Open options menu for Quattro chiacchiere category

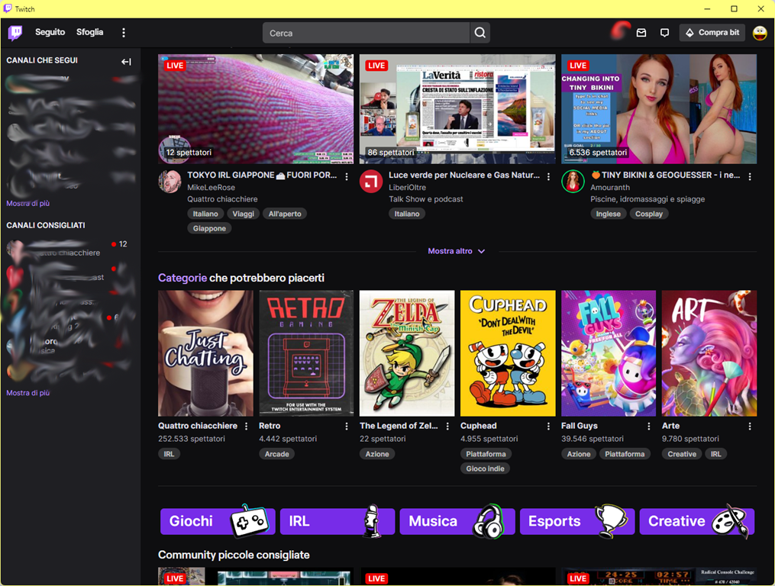click(246, 426)
